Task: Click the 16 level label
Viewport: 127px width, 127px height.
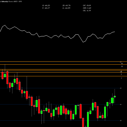Action: (122, 63)
